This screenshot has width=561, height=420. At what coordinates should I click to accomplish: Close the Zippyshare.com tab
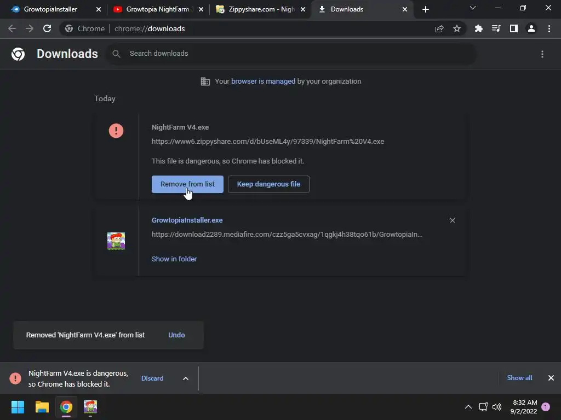pyautogui.click(x=302, y=10)
